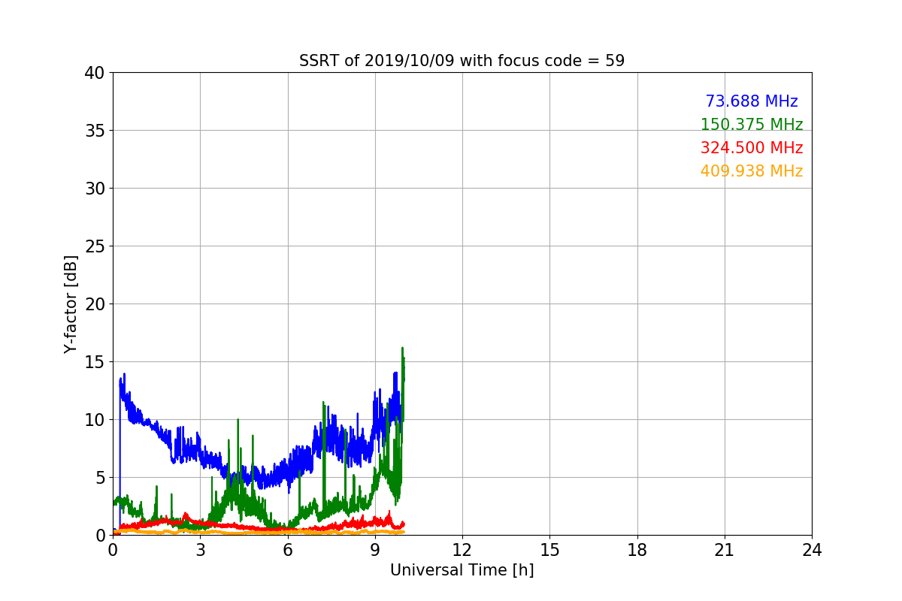
Task: Click the y-axis tick label 5
Action: click(100, 478)
